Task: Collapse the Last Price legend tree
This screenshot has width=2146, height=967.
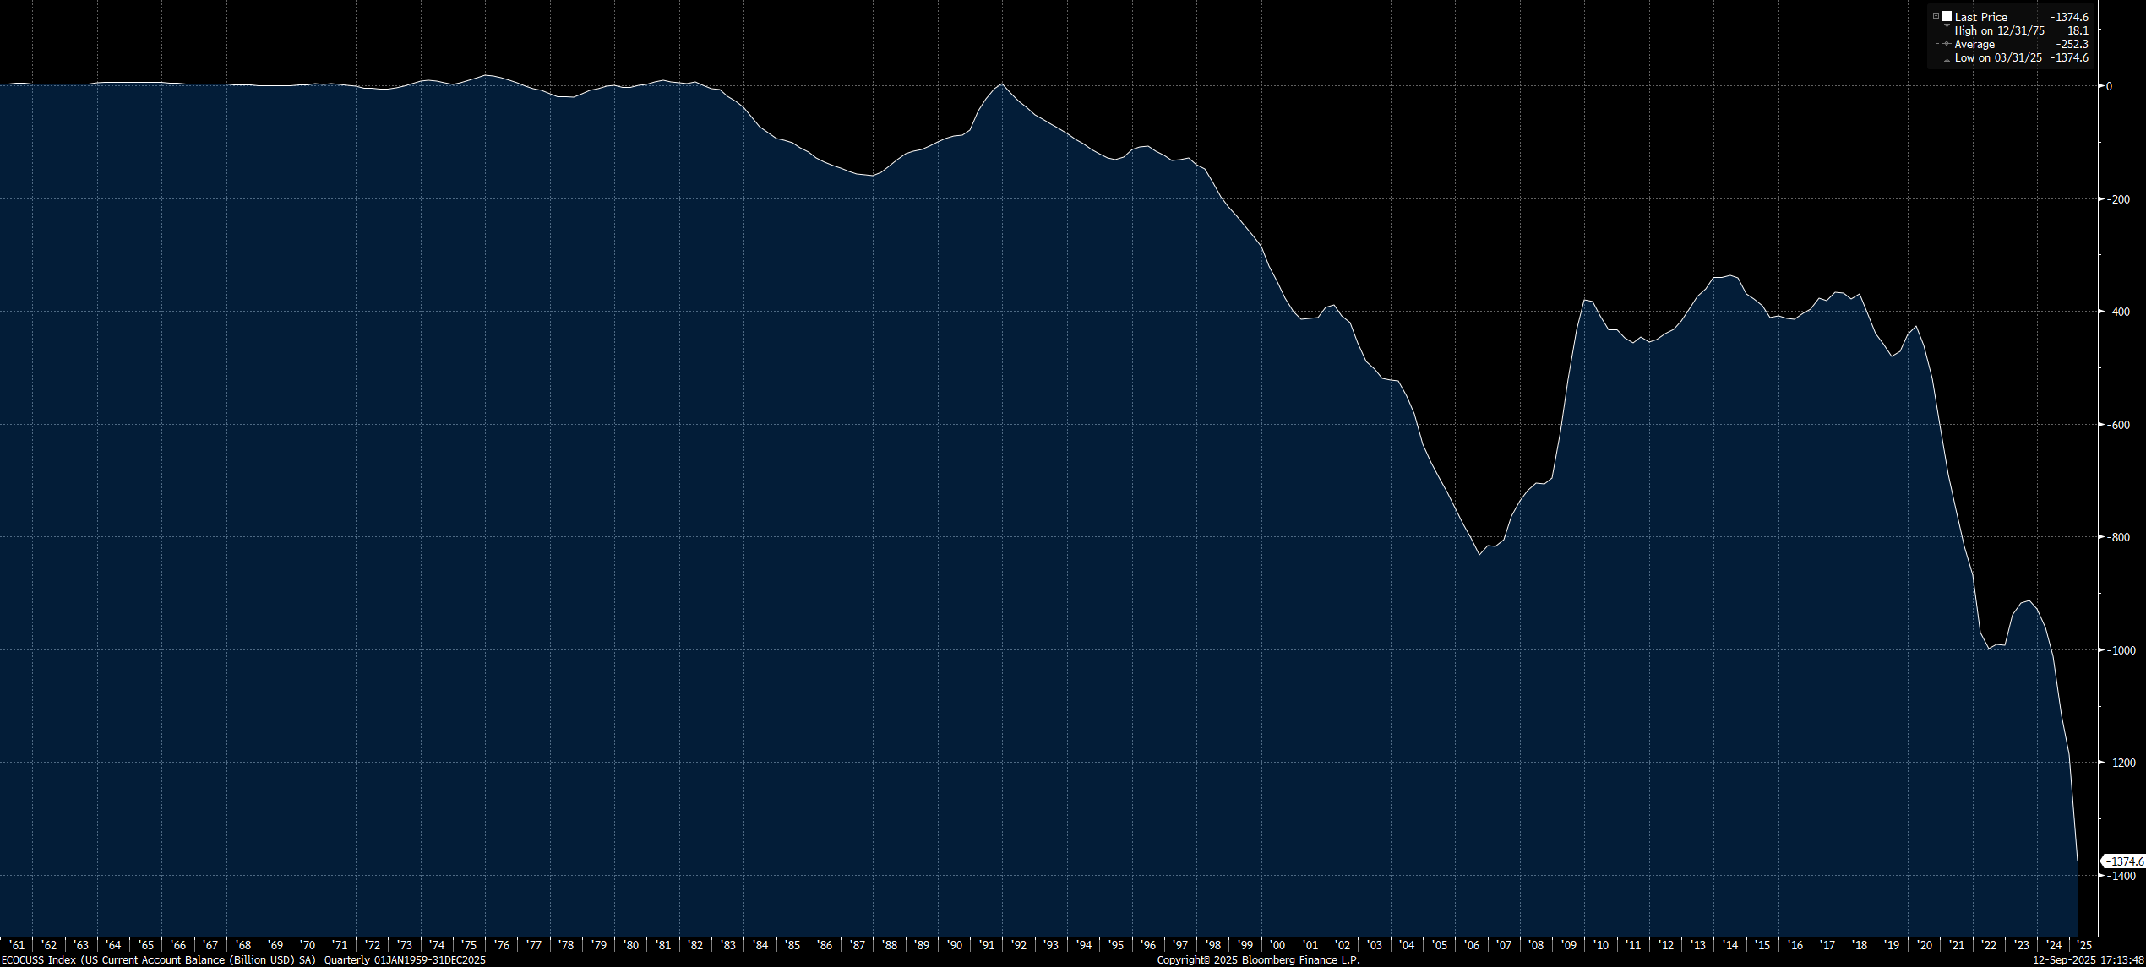Action: (1936, 17)
